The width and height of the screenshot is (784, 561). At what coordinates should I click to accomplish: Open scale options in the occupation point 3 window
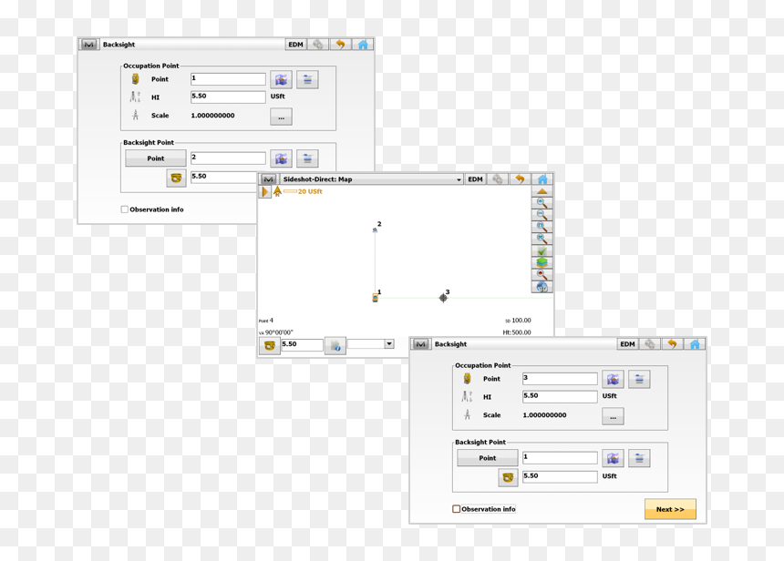[613, 416]
